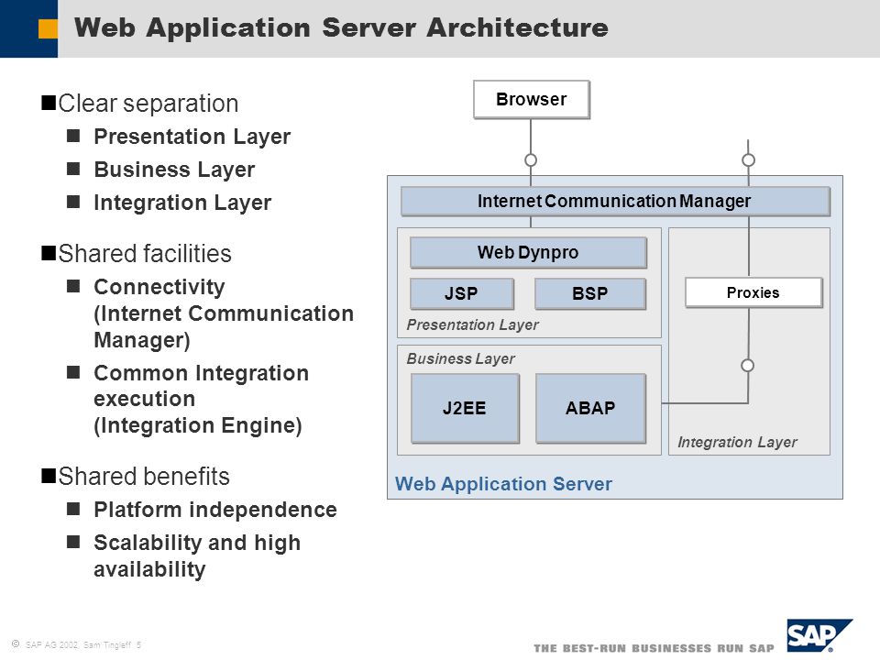Click the 'Clear separation' heading
The image size is (880, 660).
click(x=148, y=104)
